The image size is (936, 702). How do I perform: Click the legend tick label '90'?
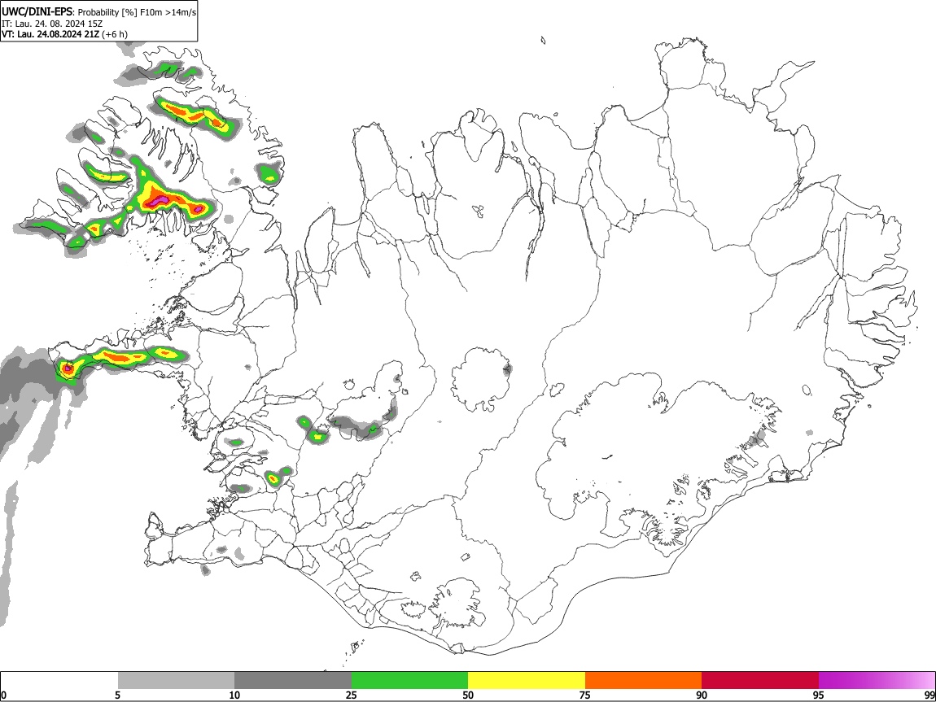(x=702, y=695)
